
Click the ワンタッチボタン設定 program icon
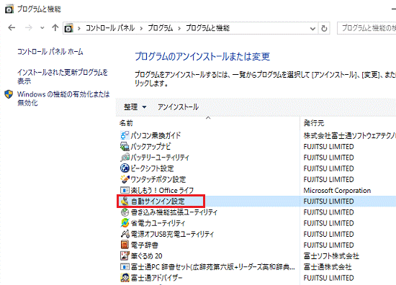(x=125, y=179)
